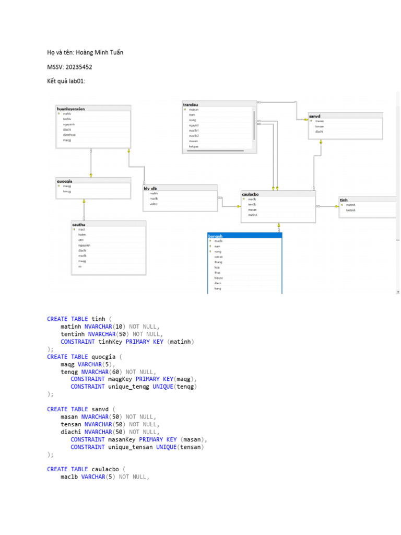Click the trandau table horizontal scrollbar
This screenshot has height=535, width=401.
click(x=218, y=151)
